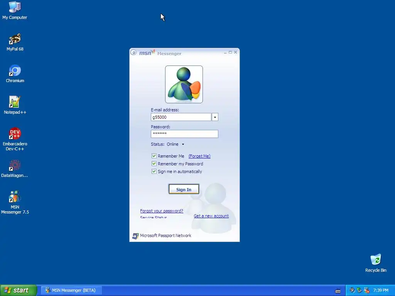Viewport: 395px width, 296px height.
Task: Click the 7:39 PM taskbar clock
Action: (381, 290)
